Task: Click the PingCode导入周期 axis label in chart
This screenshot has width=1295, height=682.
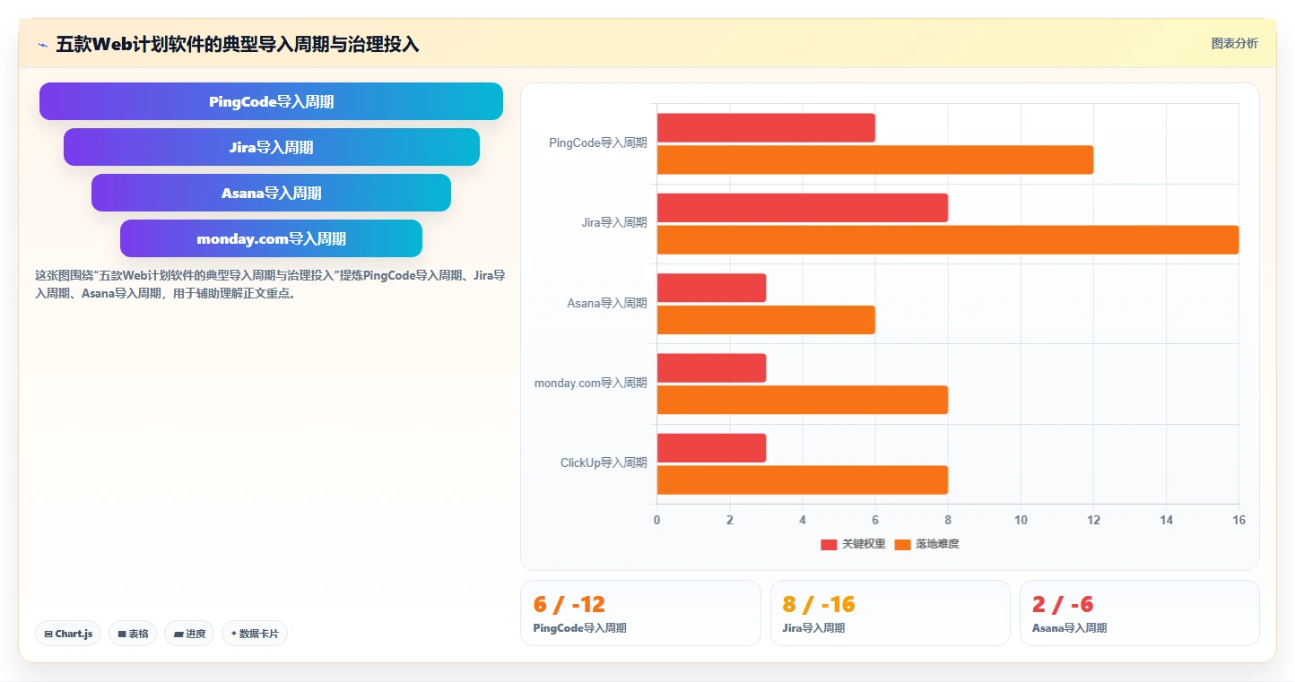Action: [x=598, y=142]
